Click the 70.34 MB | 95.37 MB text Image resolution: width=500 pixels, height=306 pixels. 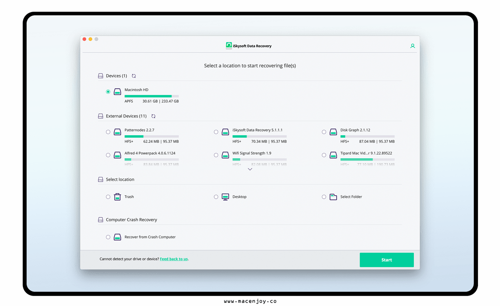(x=269, y=142)
